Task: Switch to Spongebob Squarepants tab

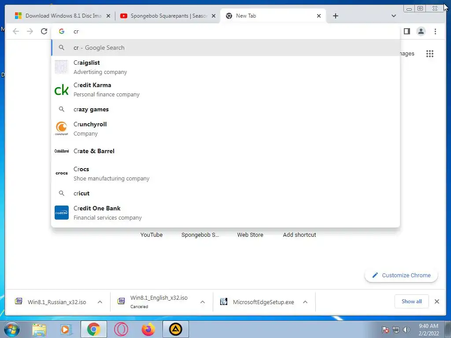Action: [x=168, y=16]
